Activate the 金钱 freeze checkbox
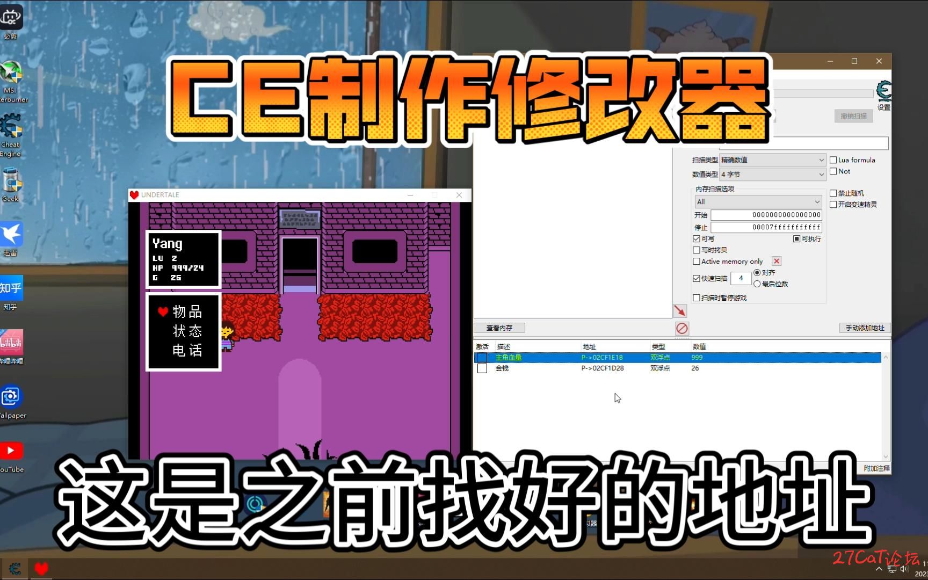The height and width of the screenshot is (580, 928). pyautogui.click(x=482, y=368)
